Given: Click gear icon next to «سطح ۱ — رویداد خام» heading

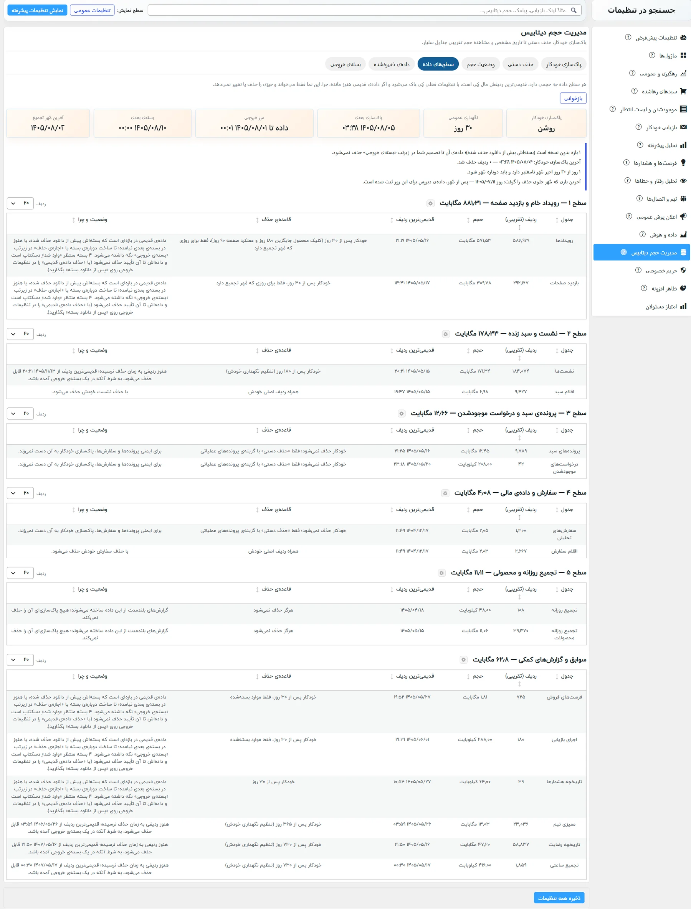Looking at the screenshot, I should [x=430, y=203].
